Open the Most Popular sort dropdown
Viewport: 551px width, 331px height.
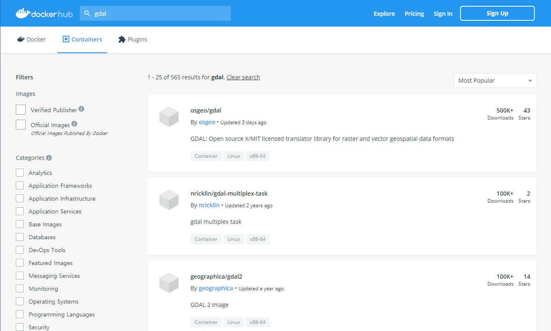495,81
